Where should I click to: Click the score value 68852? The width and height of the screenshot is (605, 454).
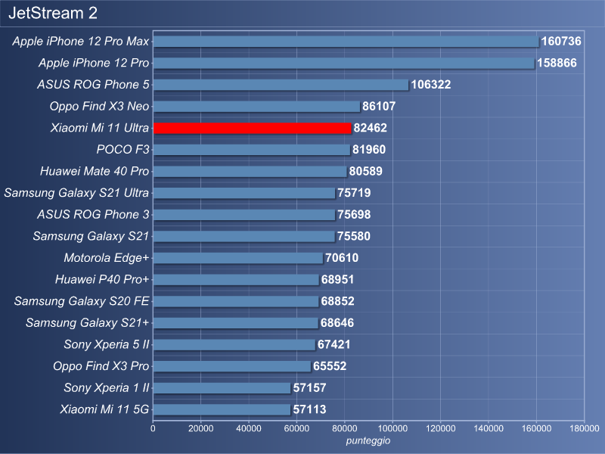337,300
